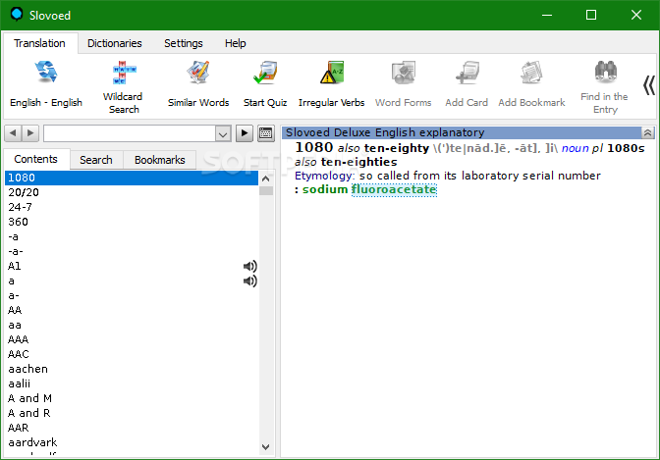Click the search word input field
Viewport: 660px width, 460px height.
[130, 133]
